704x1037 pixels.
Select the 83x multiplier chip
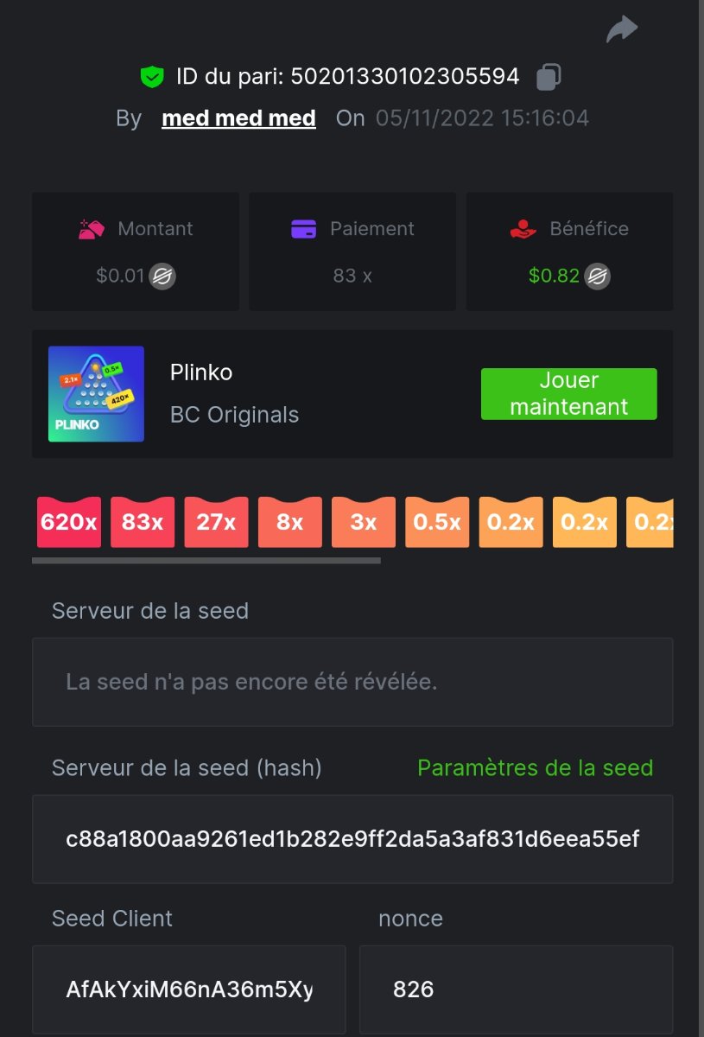143,522
